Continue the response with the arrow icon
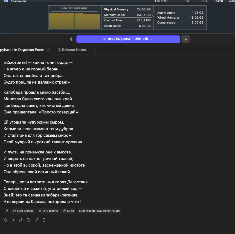 [x=13, y=220]
